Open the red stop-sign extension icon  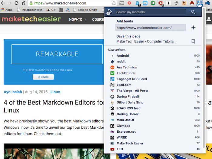point(161,3)
